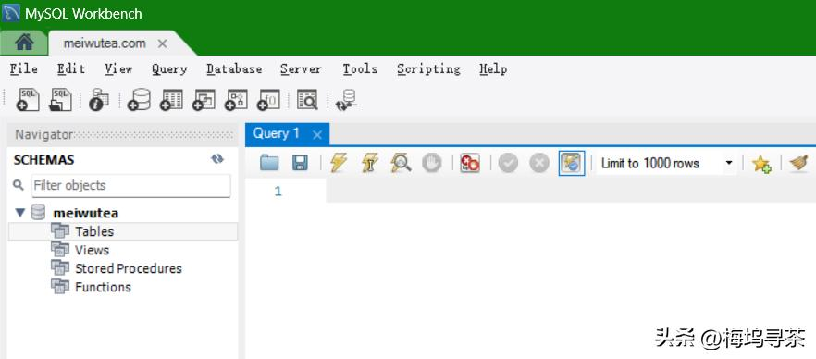Explain query magnifier icon

click(401, 164)
